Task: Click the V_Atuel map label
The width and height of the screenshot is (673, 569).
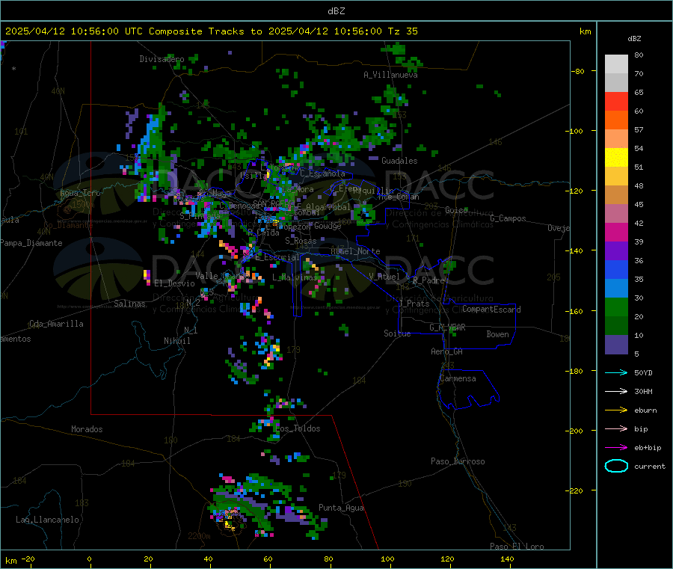Action: pyautogui.click(x=384, y=277)
